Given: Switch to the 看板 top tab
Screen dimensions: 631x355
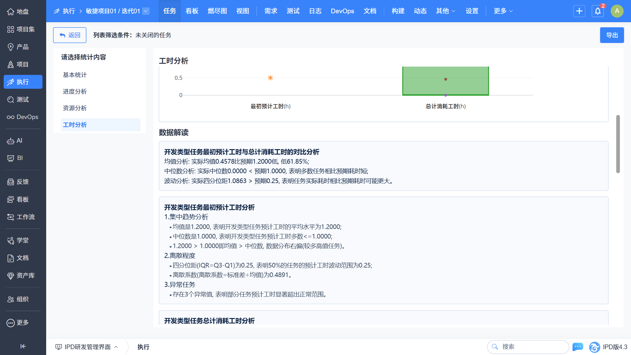Looking at the screenshot, I should [192, 11].
